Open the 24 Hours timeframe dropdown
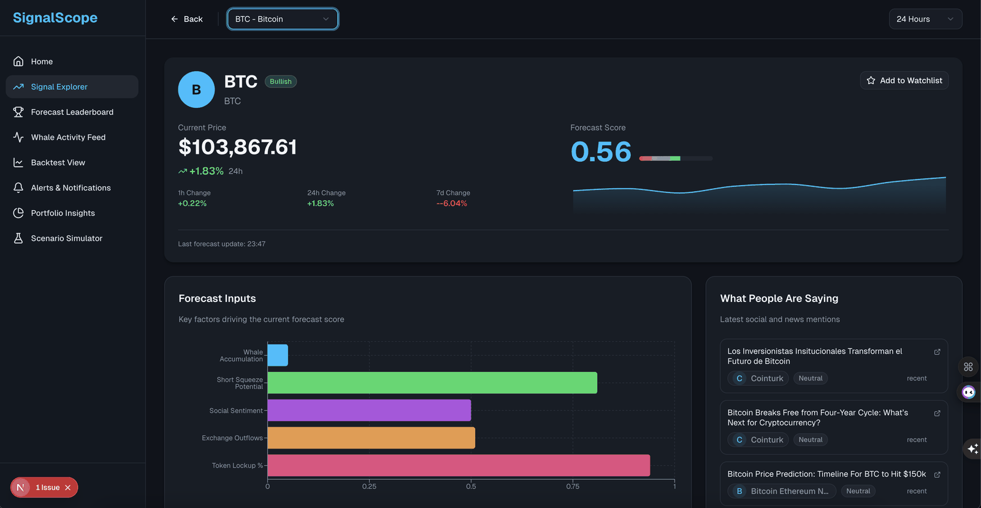Screen dimensions: 981x508 (x=925, y=19)
